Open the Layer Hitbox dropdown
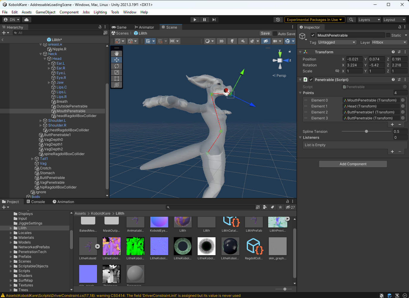This screenshot has width=409, height=298. [x=389, y=42]
